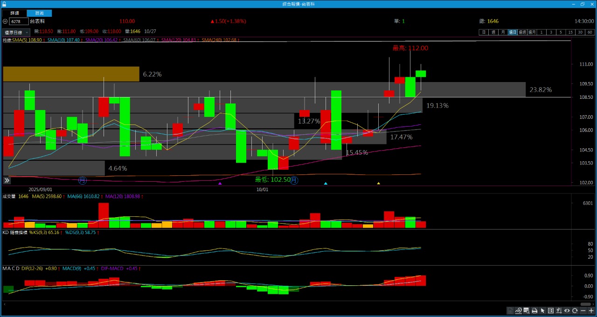The width and height of the screenshot is (597, 317).
Task: Select the 週 weekly period button
Action: pos(493,32)
